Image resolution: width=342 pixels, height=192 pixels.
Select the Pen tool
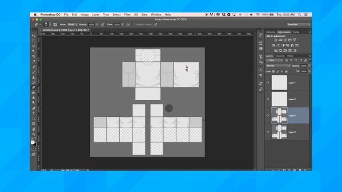tap(34, 108)
